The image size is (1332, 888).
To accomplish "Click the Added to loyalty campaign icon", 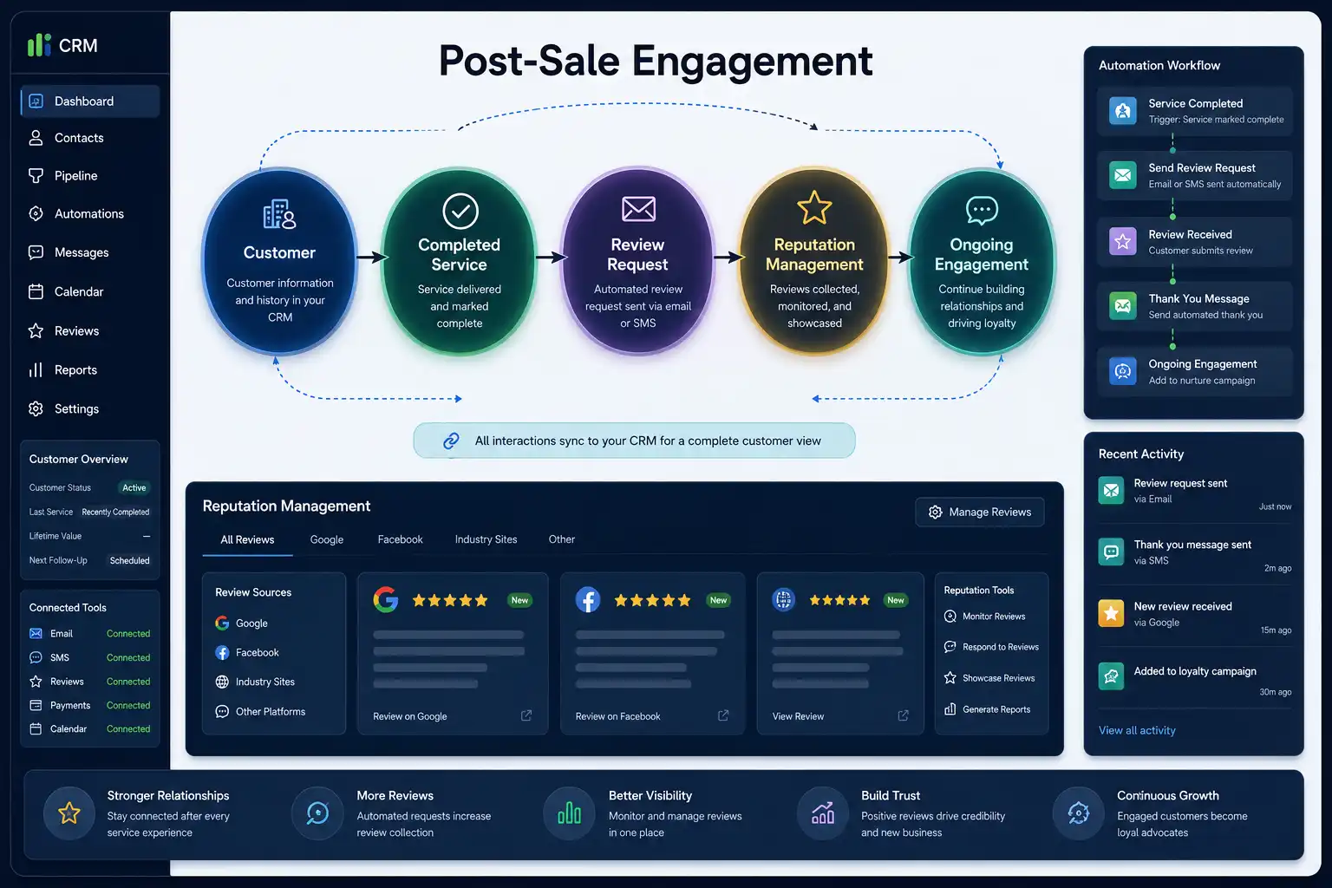I will [1111, 676].
